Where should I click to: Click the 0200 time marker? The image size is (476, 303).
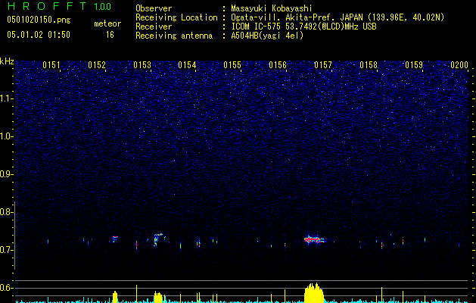[459, 65]
